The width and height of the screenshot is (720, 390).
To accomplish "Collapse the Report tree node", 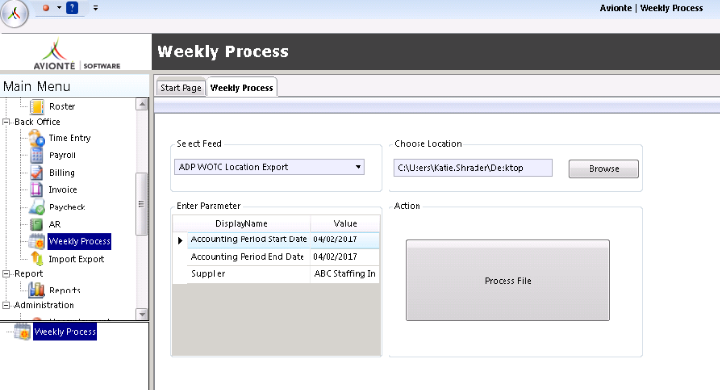I will pos(6,274).
